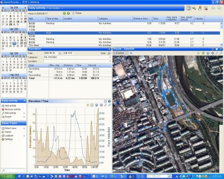Expand the Location dropdown field
Screen dimensions: 224x179
tap(110, 61)
